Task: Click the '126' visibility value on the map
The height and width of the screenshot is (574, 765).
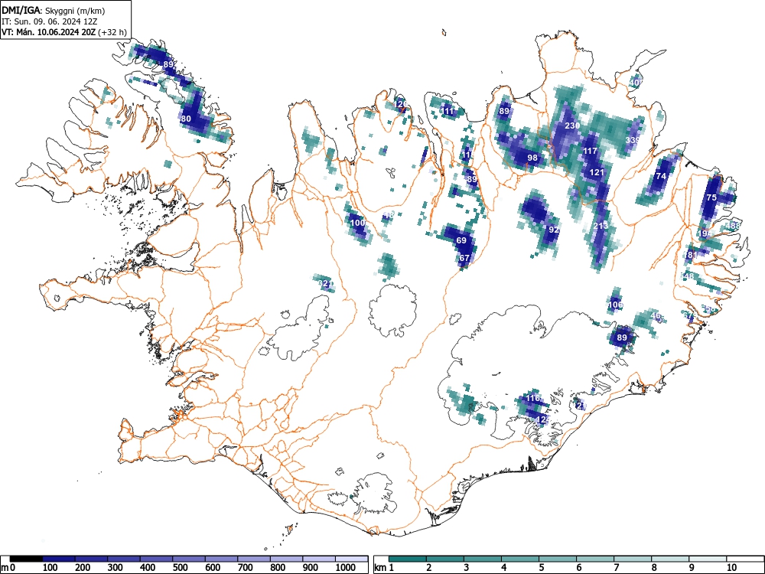Action: [x=401, y=104]
